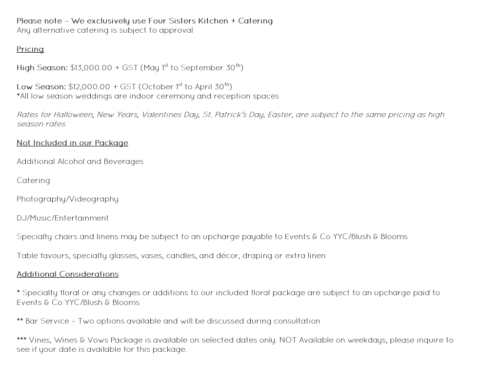Viewport: 478px width, 365px height.
Task: Click the underlined Pricing heading
Action: click(30, 49)
